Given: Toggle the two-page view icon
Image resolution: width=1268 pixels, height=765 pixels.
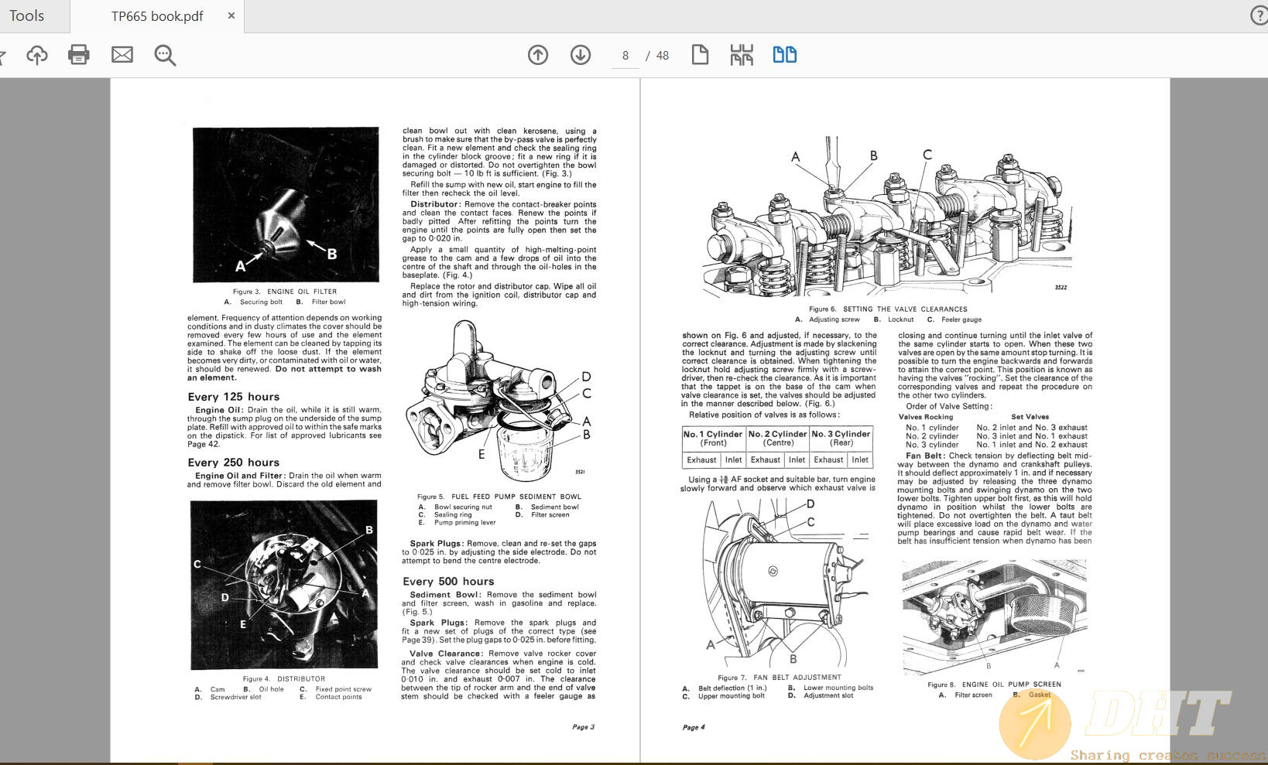Looking at the screenshot, I should 784,55.
